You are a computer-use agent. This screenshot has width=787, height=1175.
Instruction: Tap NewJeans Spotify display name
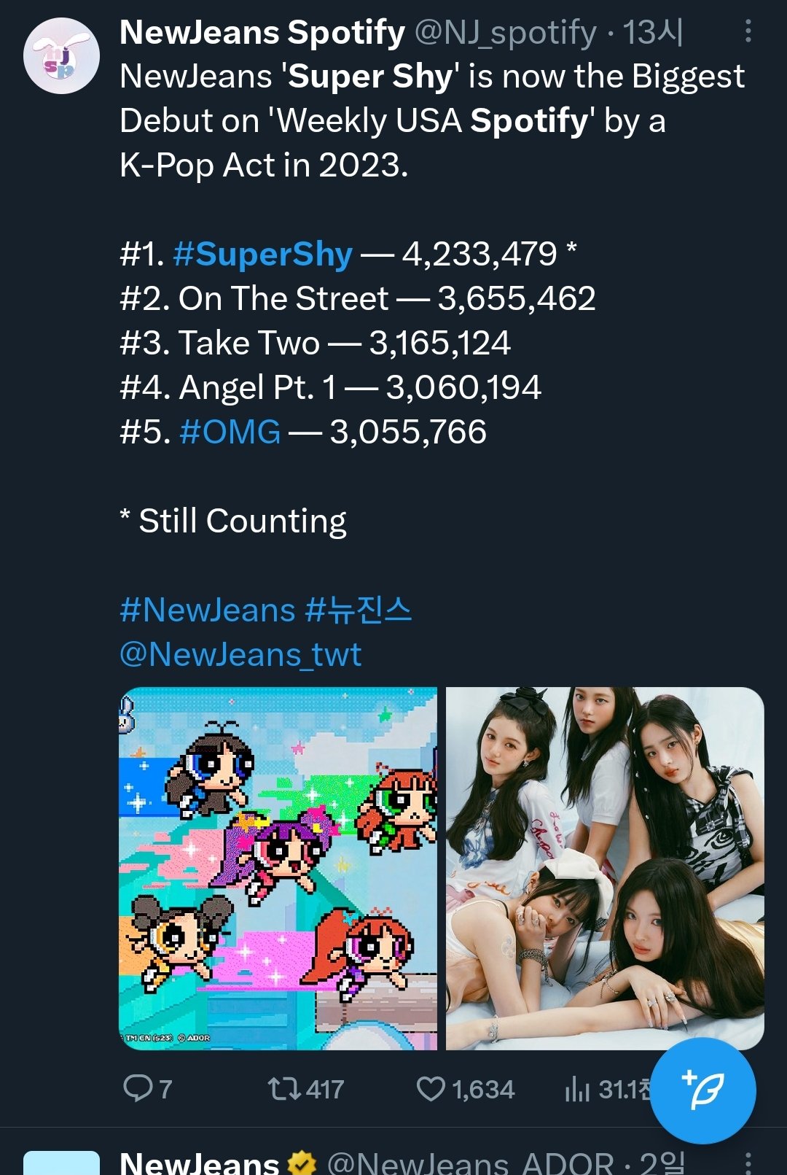(x=262, y=33)
